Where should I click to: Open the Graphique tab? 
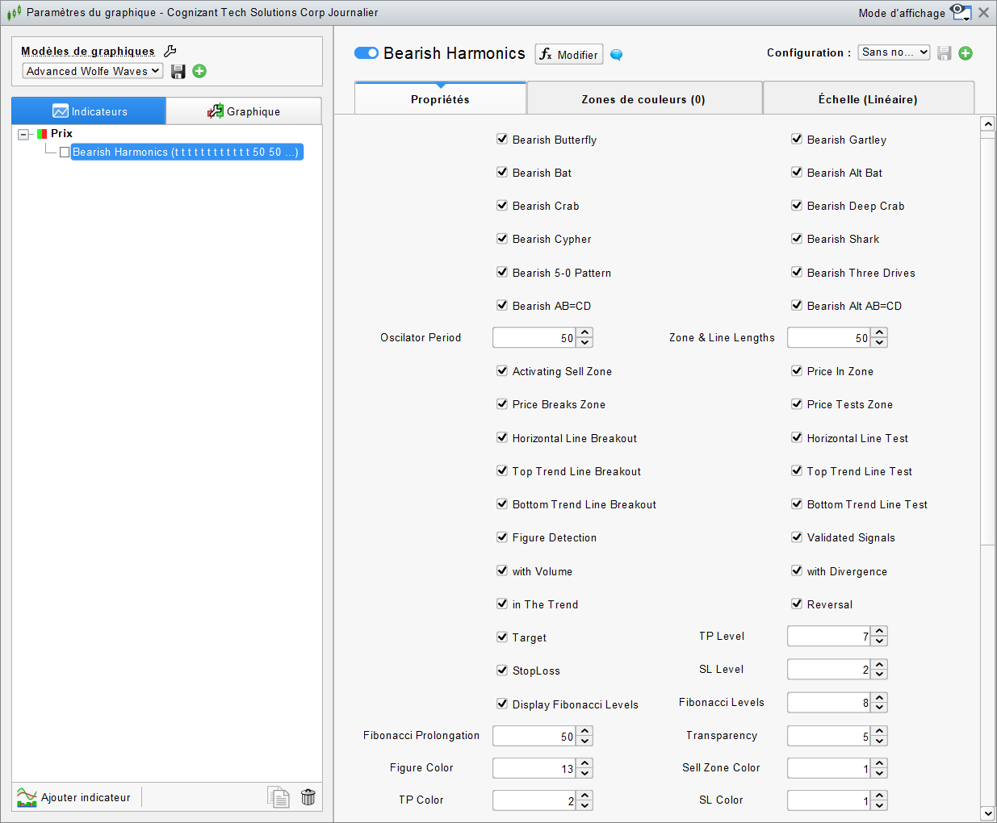[244, 111]
